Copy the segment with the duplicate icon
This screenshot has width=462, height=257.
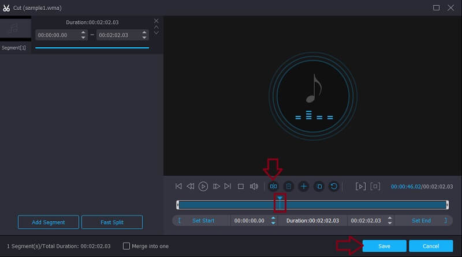coord(319,186)
